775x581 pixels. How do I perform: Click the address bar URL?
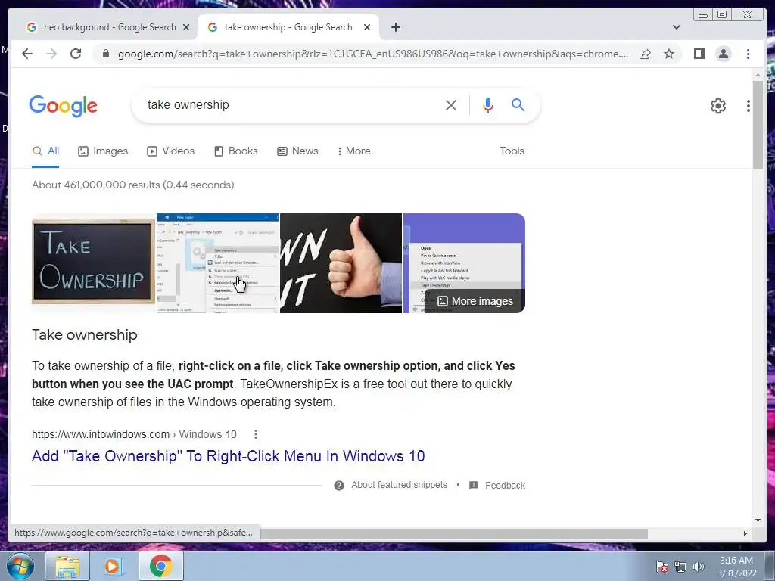[x=373, y=54]
